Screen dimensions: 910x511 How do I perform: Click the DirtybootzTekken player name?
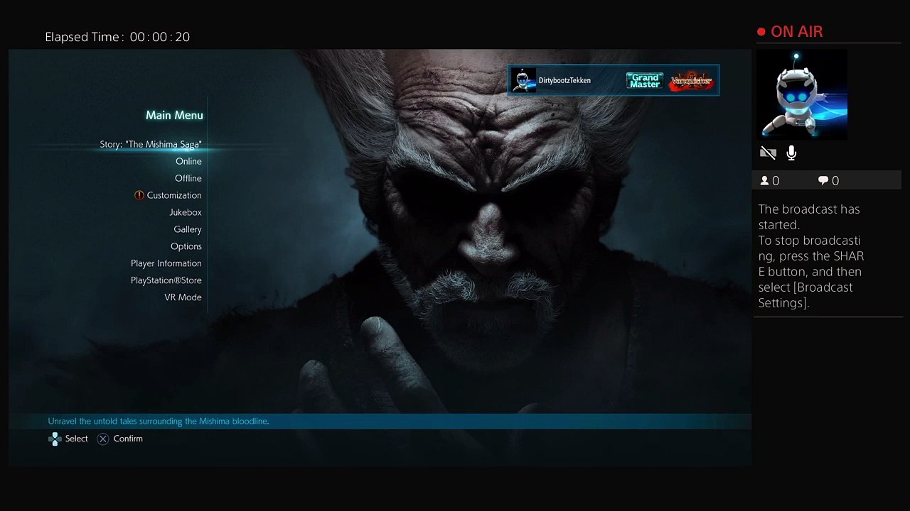coord(564,80)
